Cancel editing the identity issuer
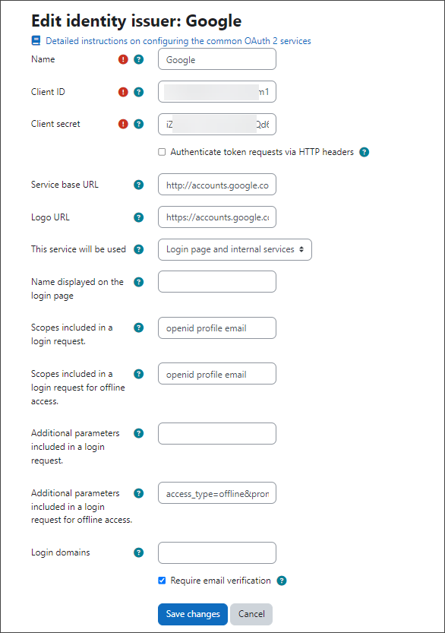The height and width of the screenshot is (633, 445). coord(251,614)
